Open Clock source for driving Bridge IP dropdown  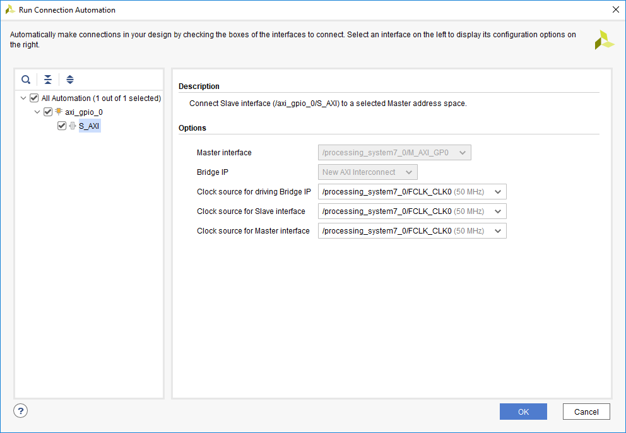click(x=412, y=192)
